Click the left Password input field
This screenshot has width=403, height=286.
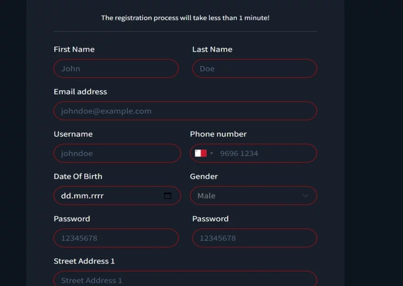(116, 238)
